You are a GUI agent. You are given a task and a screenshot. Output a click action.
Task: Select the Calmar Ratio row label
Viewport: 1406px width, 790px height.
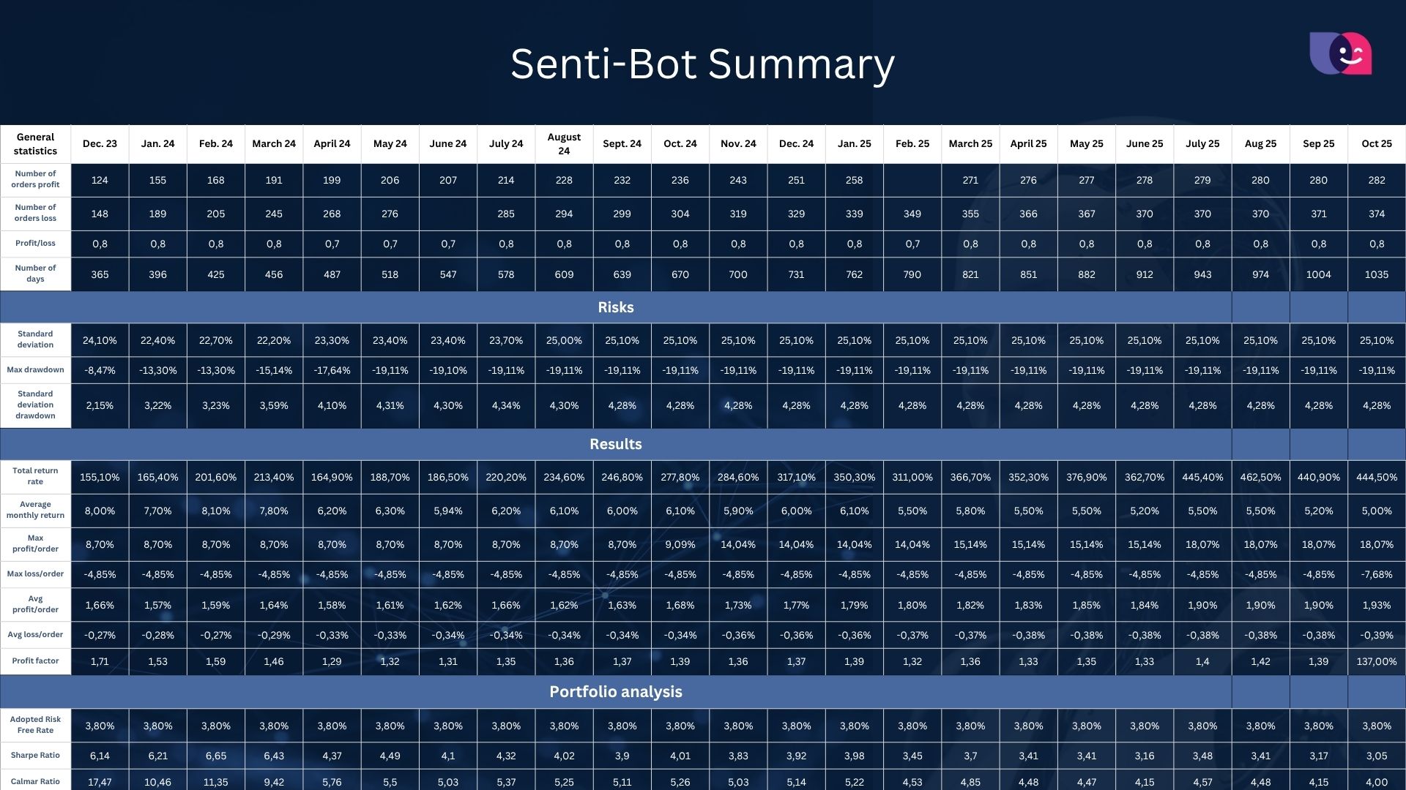click(x=35, y=782)
